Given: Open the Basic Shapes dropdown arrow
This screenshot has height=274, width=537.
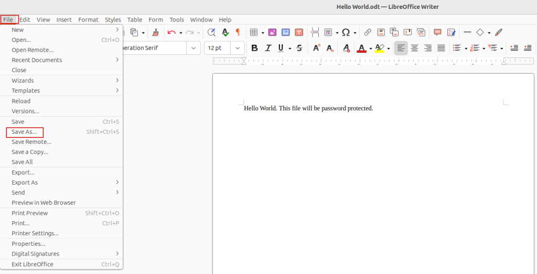Looking at the screenshot, I should click(x=489, y=33).
